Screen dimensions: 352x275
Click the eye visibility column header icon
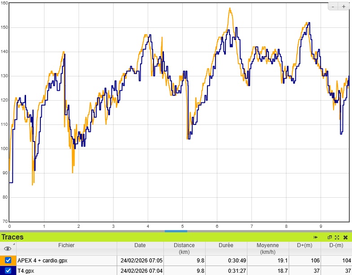point(8,248)
